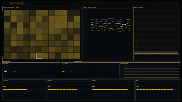Click the Ladder / Depth panel header
The width and height of the screenshot is (182, 102).
tap(124, 64)
